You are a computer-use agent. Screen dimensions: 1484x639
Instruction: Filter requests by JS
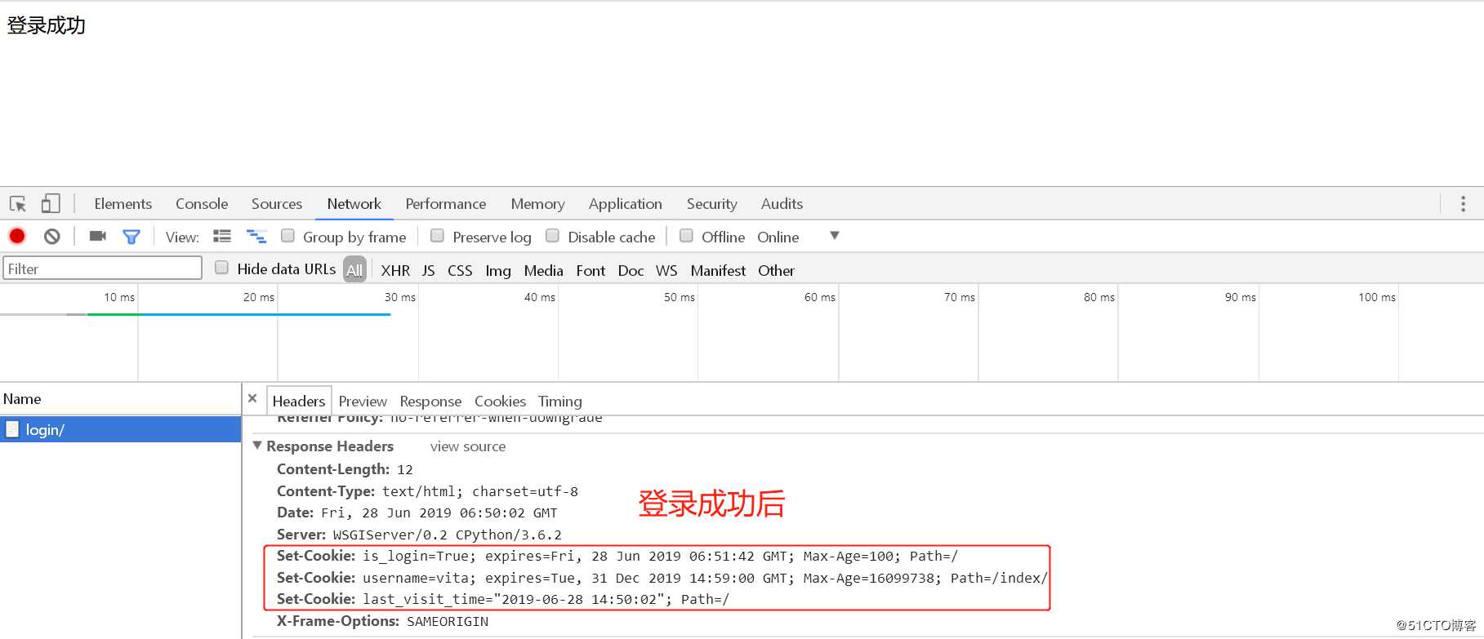[x=429, y=270]
